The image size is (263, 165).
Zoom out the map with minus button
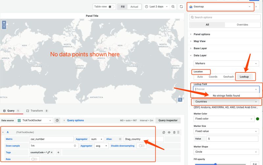coord(4,27)
